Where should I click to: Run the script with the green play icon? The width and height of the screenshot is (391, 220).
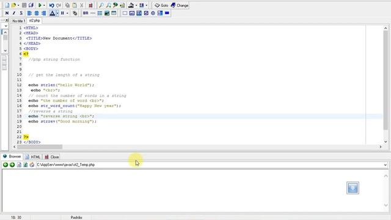pos(40,5)
